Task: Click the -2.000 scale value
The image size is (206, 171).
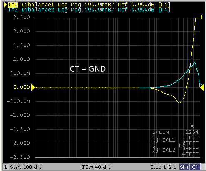Action: [x=20, y=143]
